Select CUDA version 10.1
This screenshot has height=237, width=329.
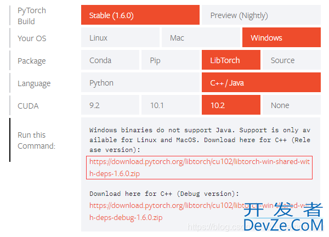pyautogui.click(x=171, y=105)
